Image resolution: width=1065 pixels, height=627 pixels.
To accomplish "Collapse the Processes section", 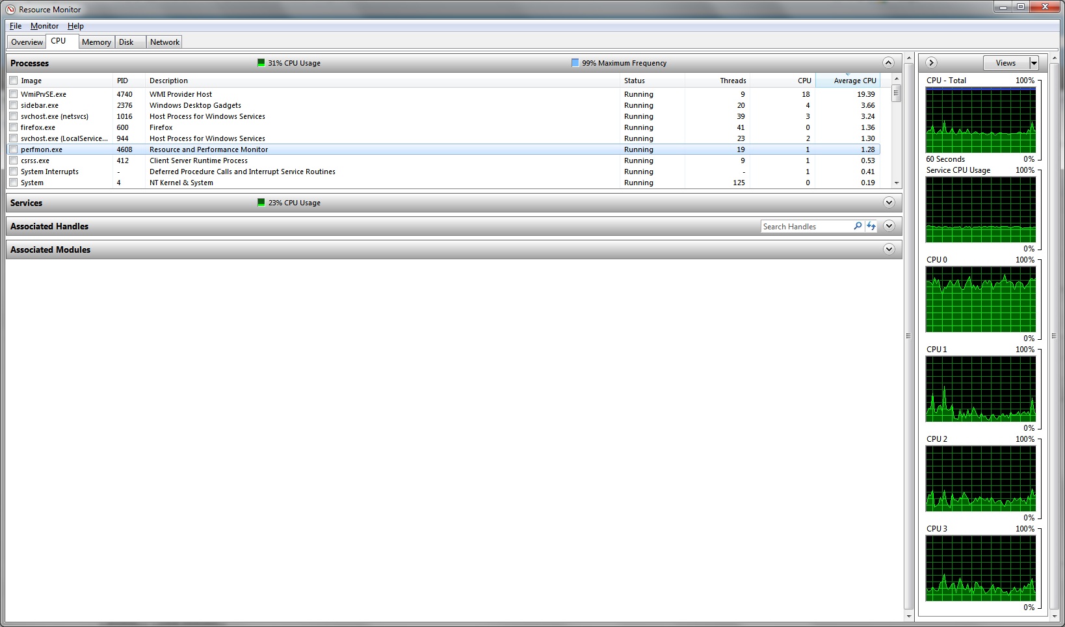I will pos(889,63).
